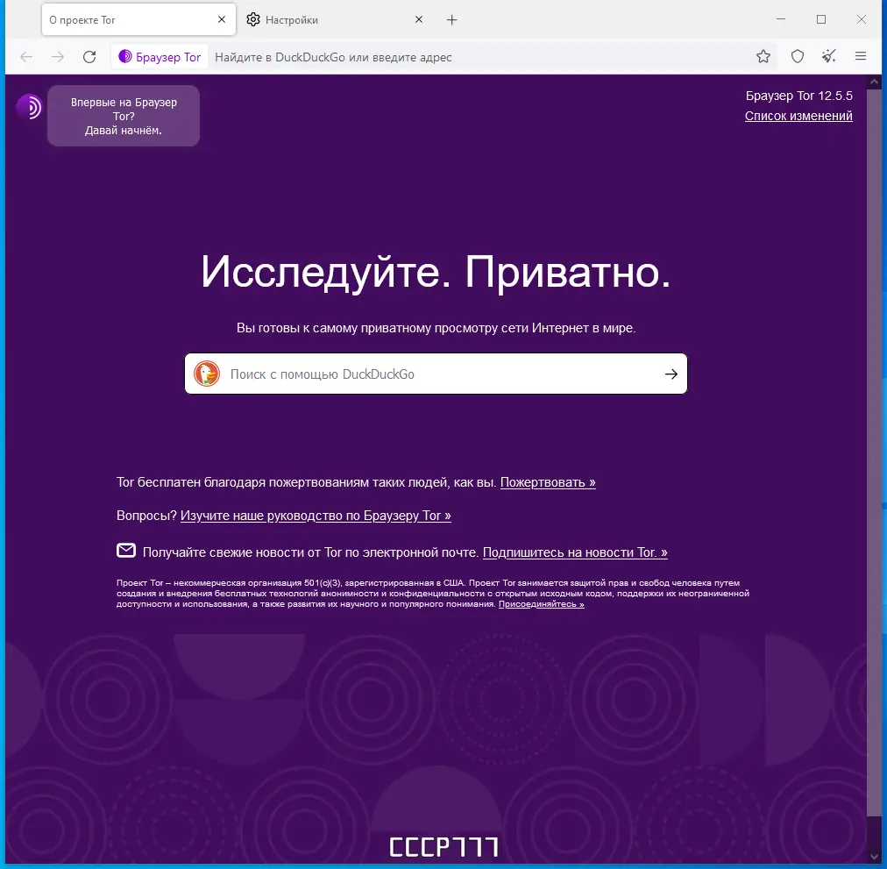Follow the Присоединяйтесь link
The image size is (887, 869).
click(542, 604)
